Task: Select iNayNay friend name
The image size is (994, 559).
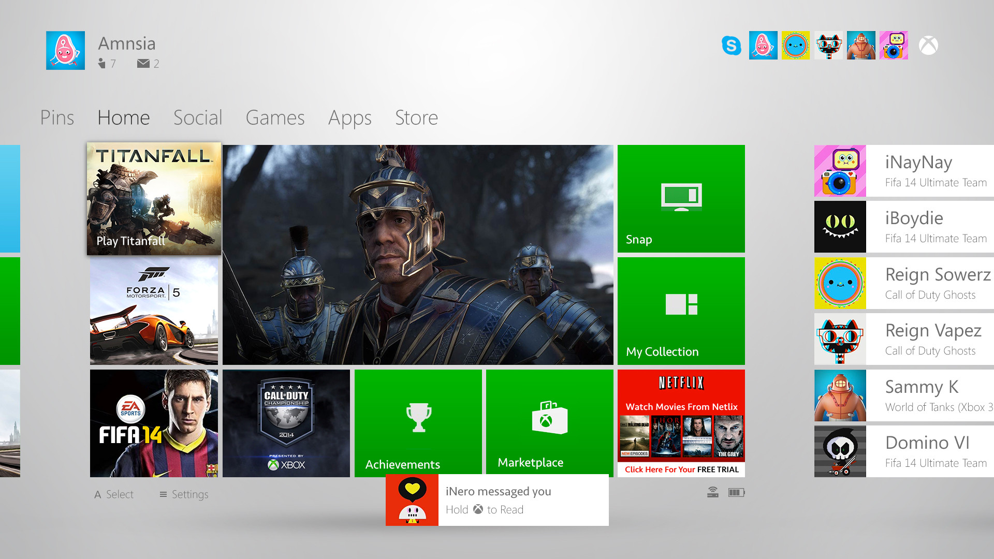Action: click(x=918, y=163)
